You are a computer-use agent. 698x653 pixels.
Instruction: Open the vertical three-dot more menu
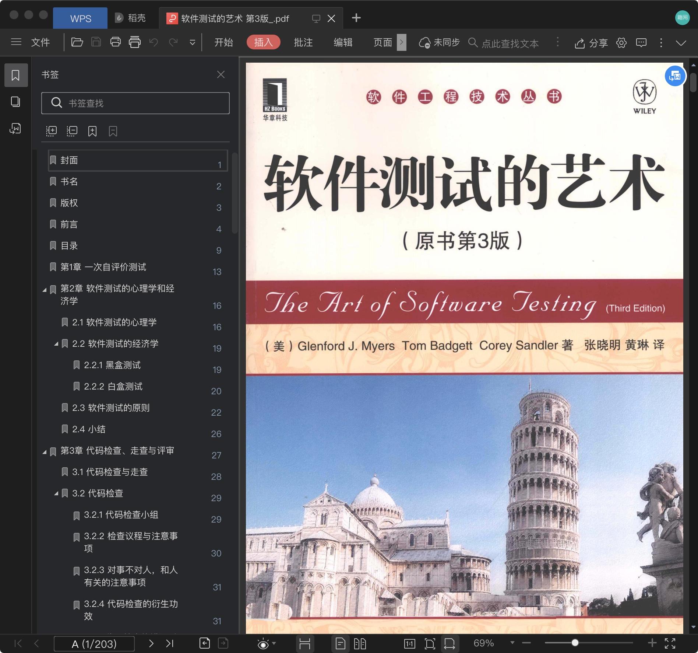tap(661, 43)
